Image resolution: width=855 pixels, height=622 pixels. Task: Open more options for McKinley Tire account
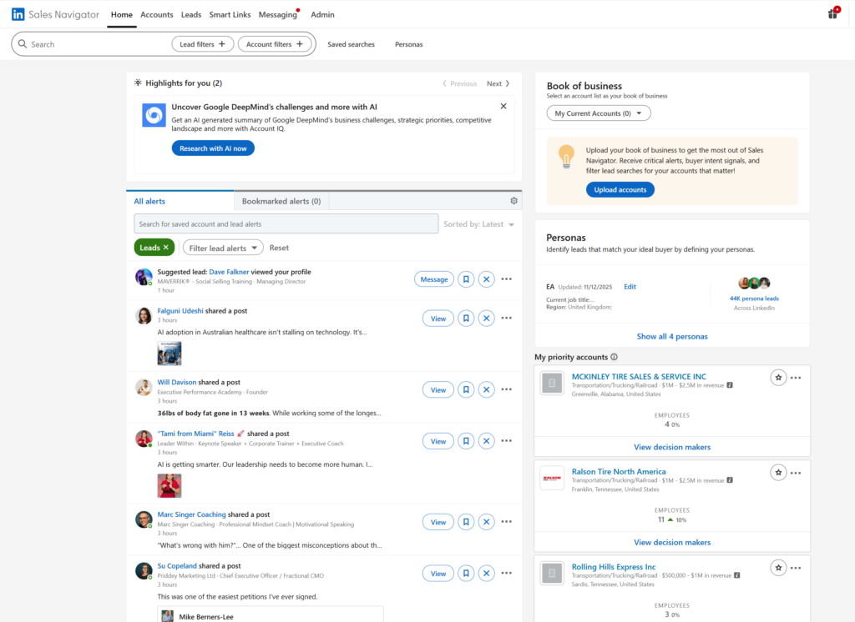[796, 378]
